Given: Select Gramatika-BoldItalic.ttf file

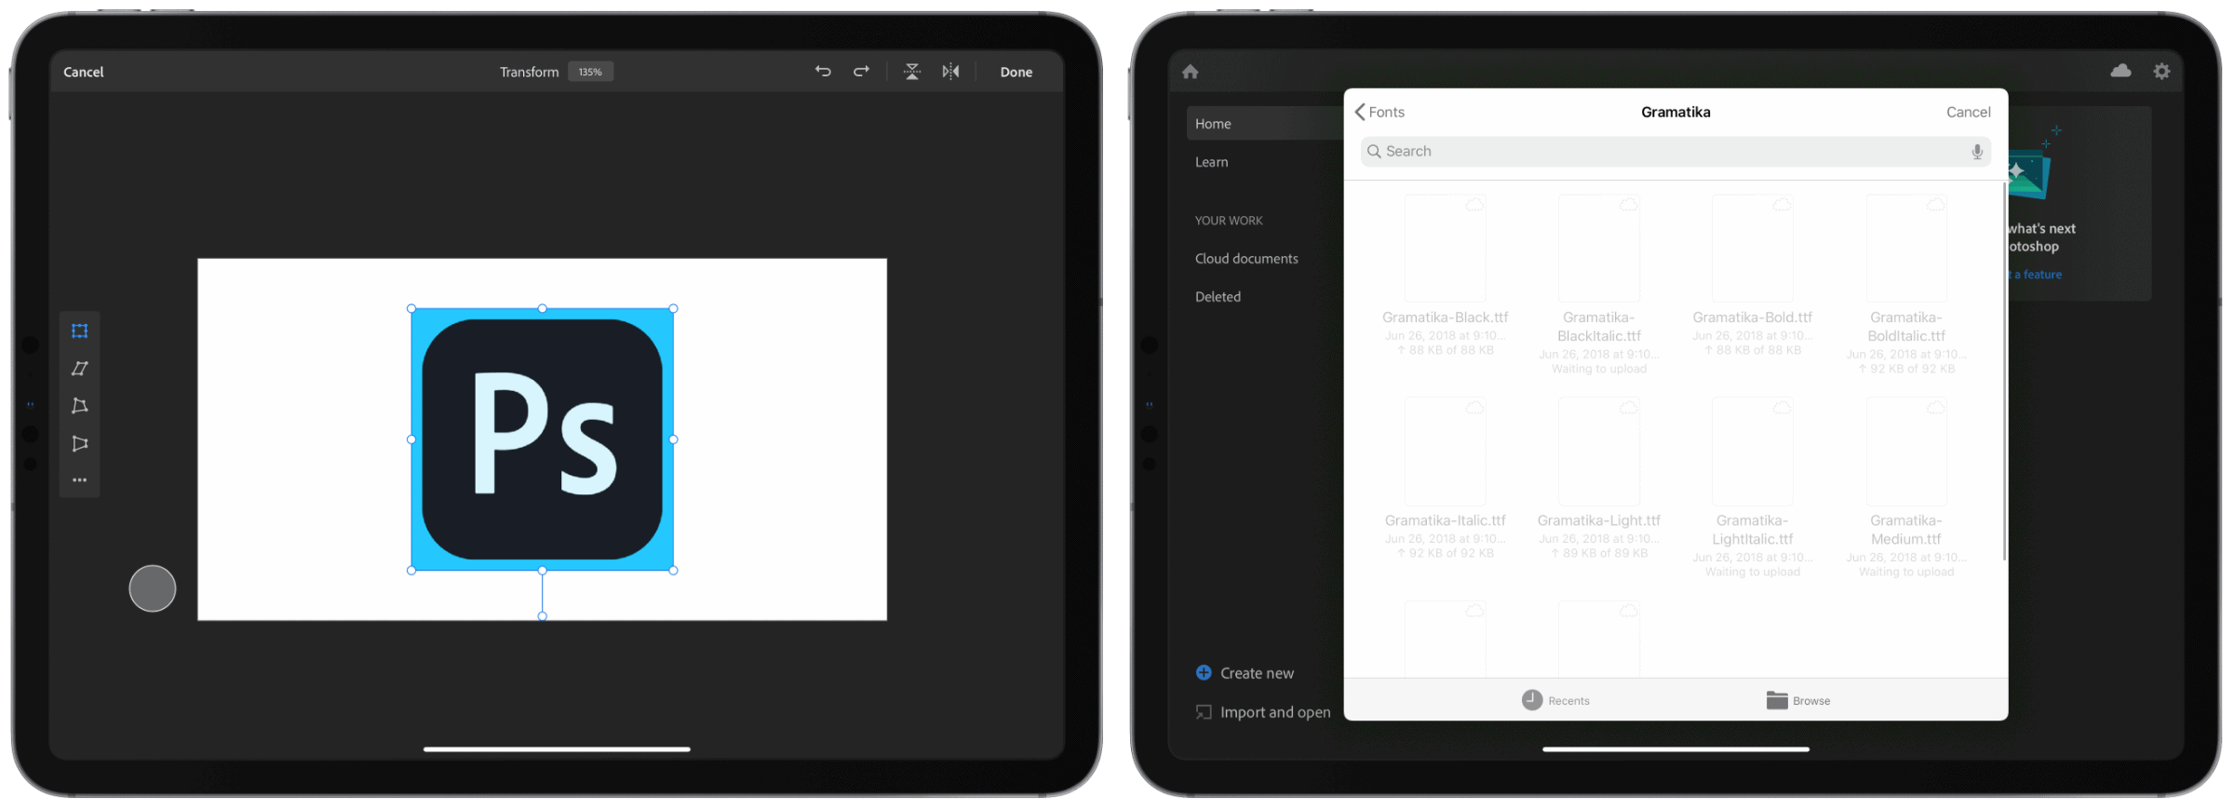Looking at the screenshot, I should point(1905,284).
